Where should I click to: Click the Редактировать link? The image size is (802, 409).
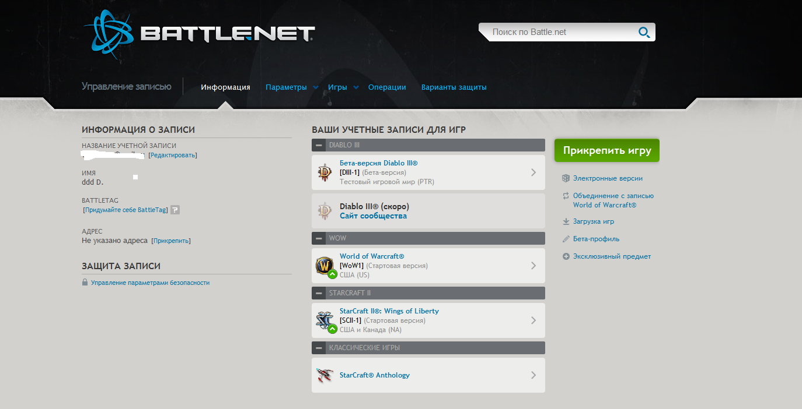(173, 156)
